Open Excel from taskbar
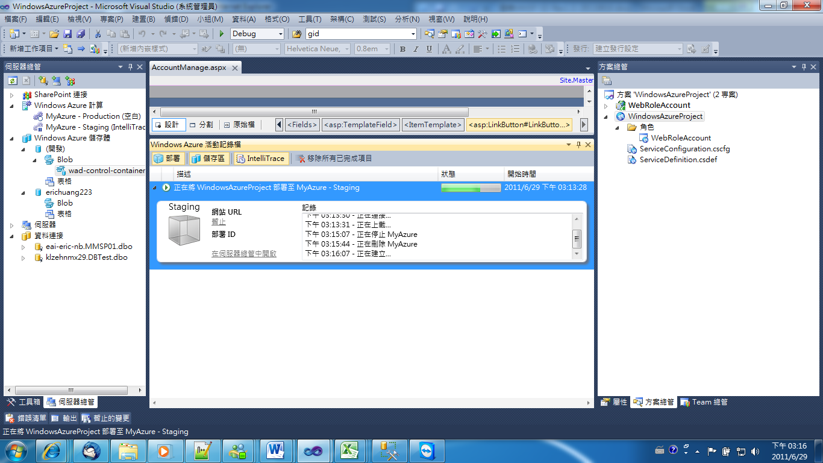This screenshot has height=463, width=823. point(350,451)
